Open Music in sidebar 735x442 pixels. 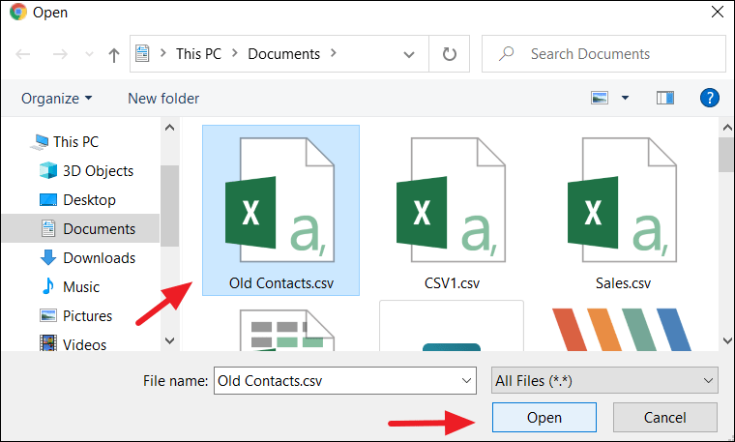(81, 287)
